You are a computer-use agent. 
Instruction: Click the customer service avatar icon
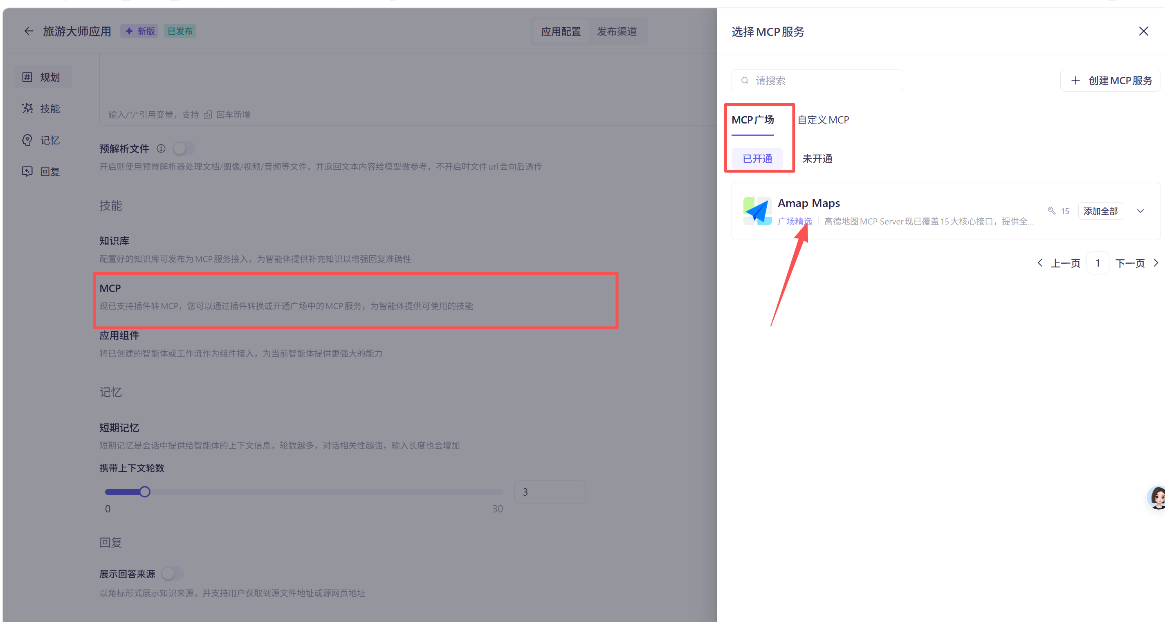[x=1157, y=497]
